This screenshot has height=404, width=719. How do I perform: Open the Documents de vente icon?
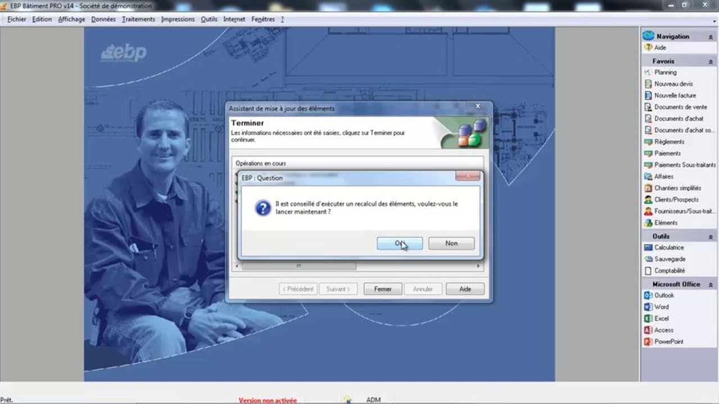point(648,107)
